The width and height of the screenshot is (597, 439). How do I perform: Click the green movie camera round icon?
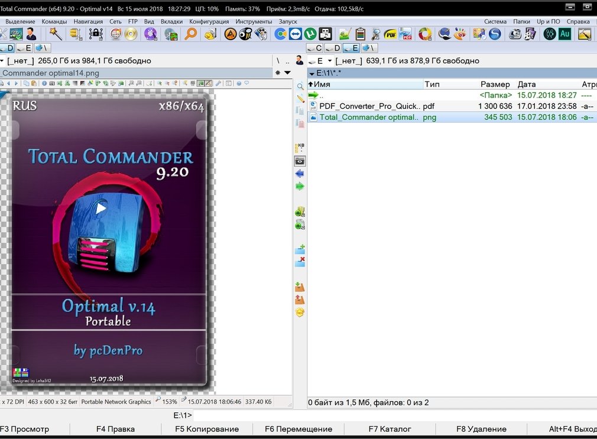coord(549,34)
